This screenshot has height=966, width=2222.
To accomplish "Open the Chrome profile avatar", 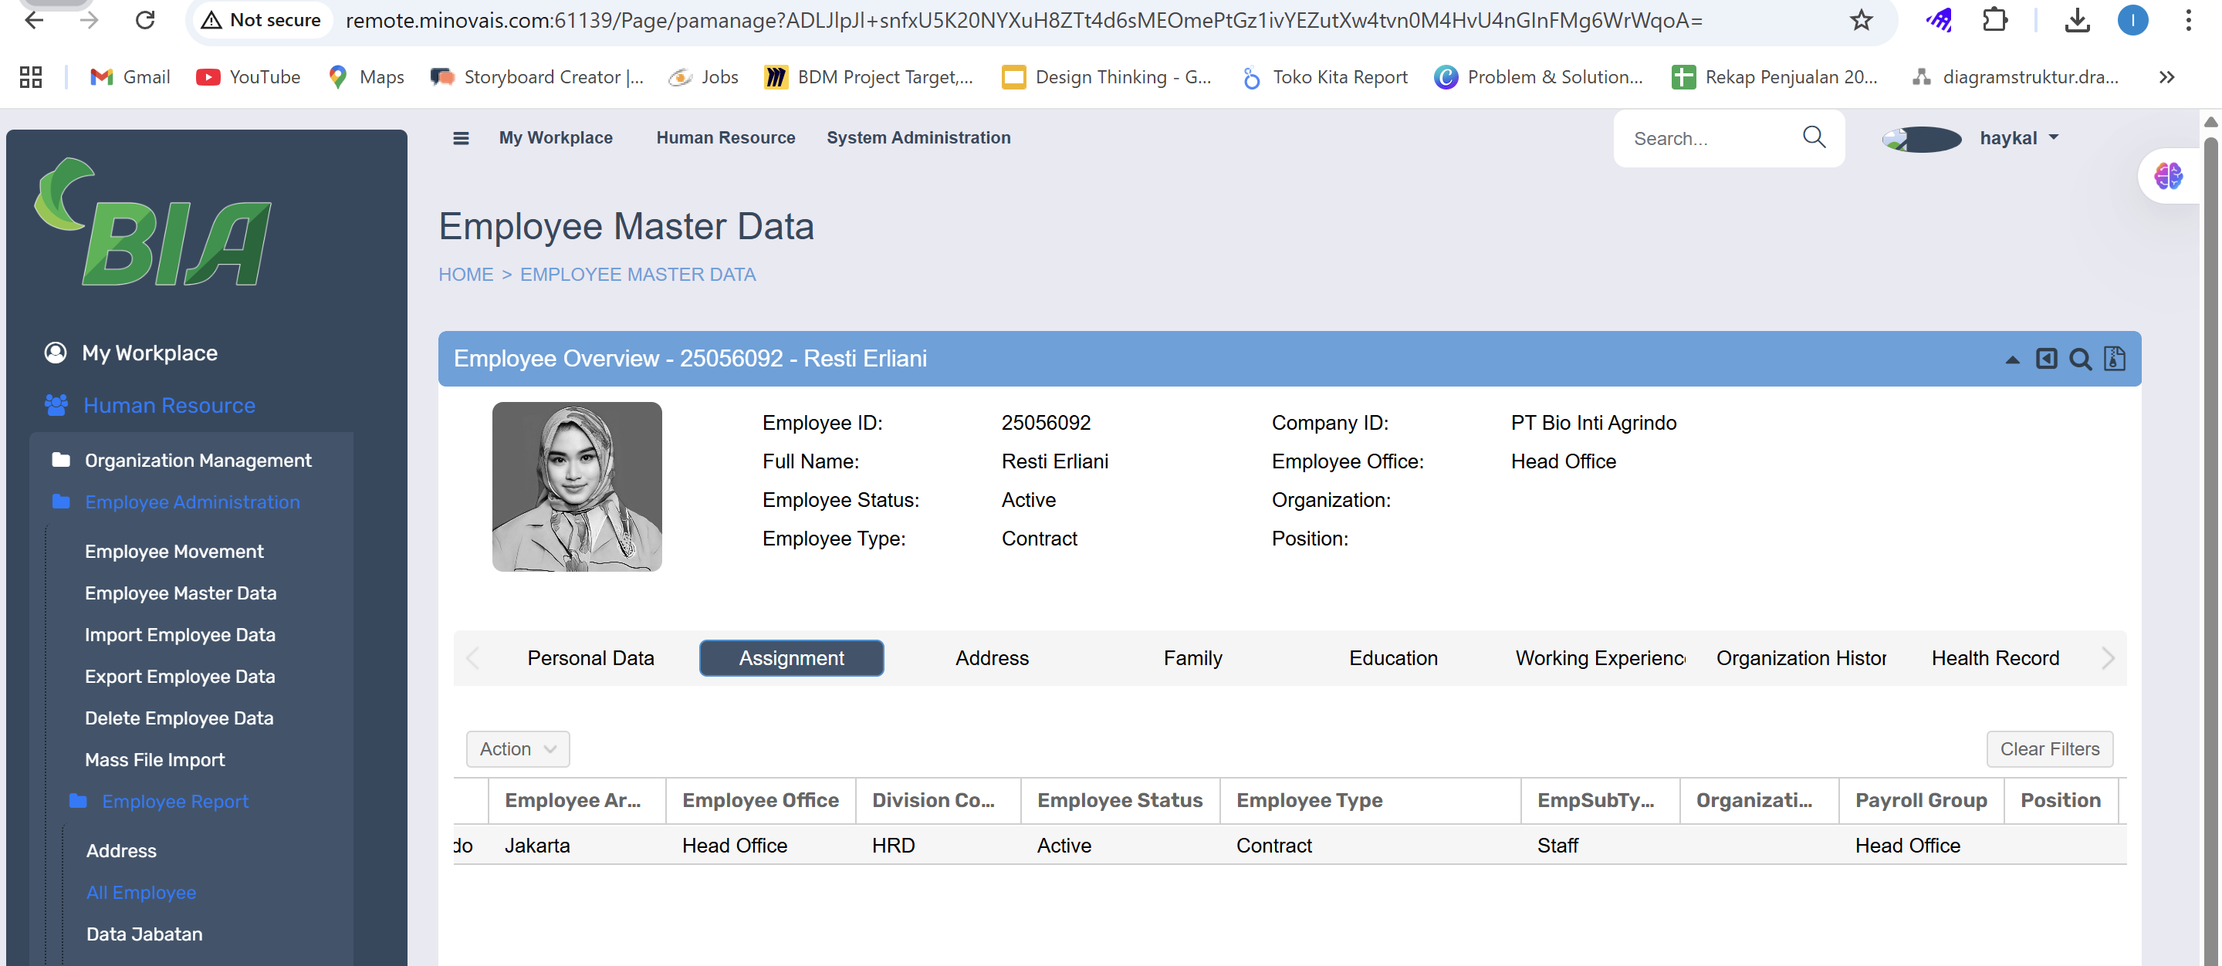I will pyautogui.click(x=2132, y=20).
